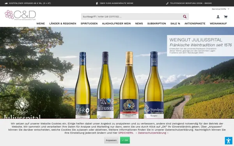Click the Fränkische Weintradition seit 1576 subtitle
This screenshot has height=146, width=234.
[201, 45]
